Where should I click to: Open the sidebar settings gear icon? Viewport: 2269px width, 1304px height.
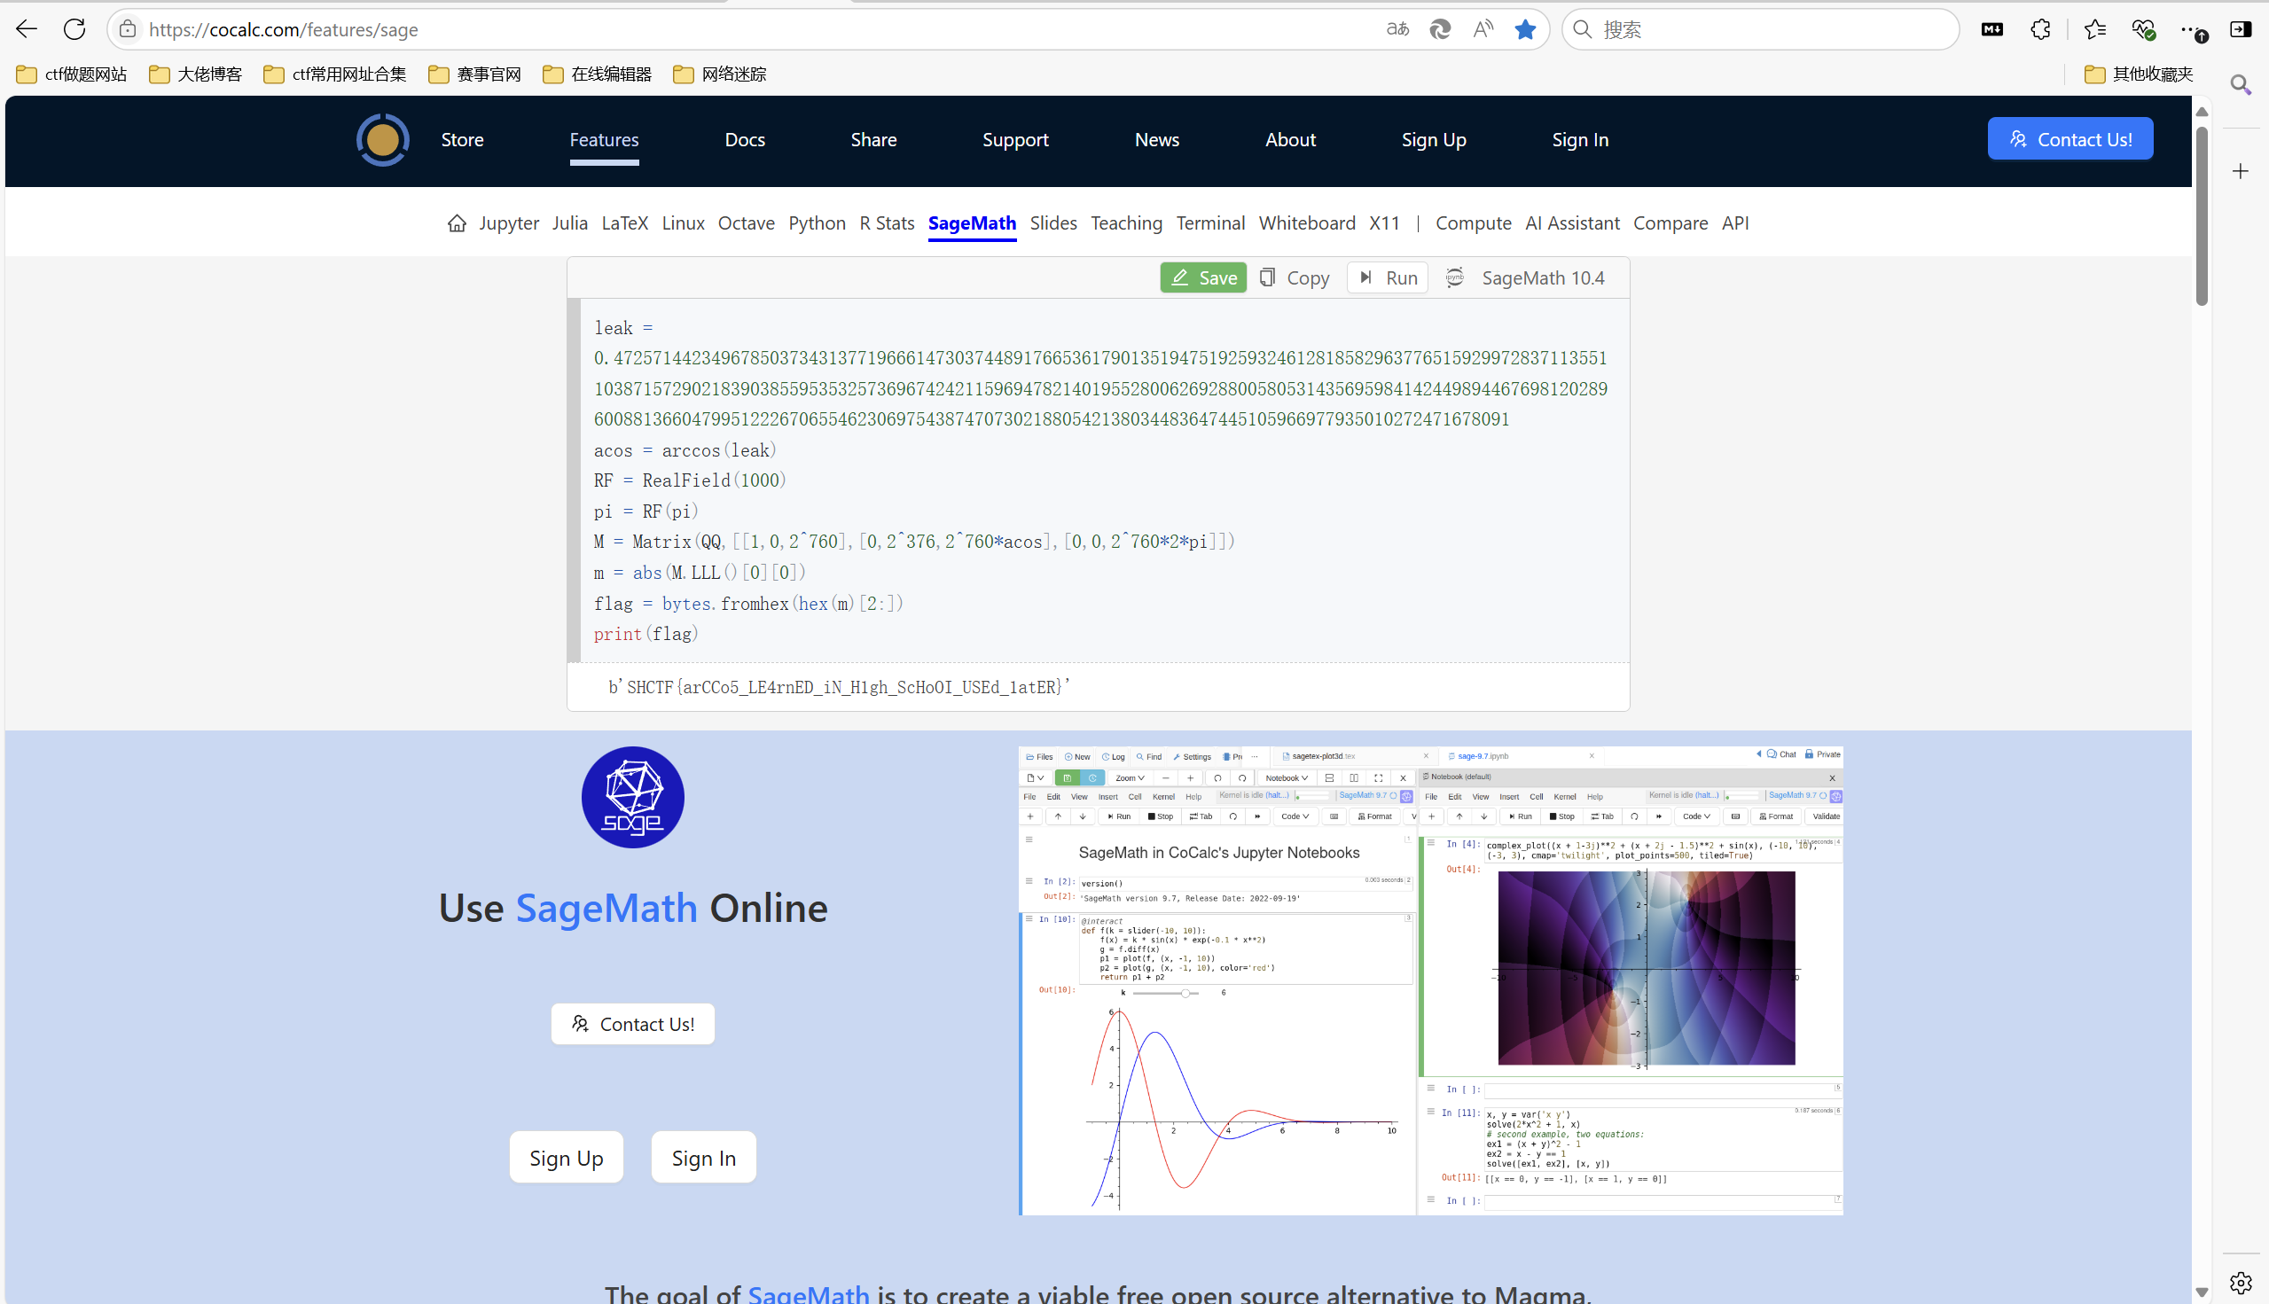coord(2241,1283)
